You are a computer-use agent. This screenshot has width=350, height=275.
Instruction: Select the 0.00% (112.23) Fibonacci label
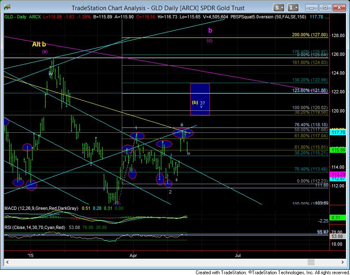pos(313,181)
